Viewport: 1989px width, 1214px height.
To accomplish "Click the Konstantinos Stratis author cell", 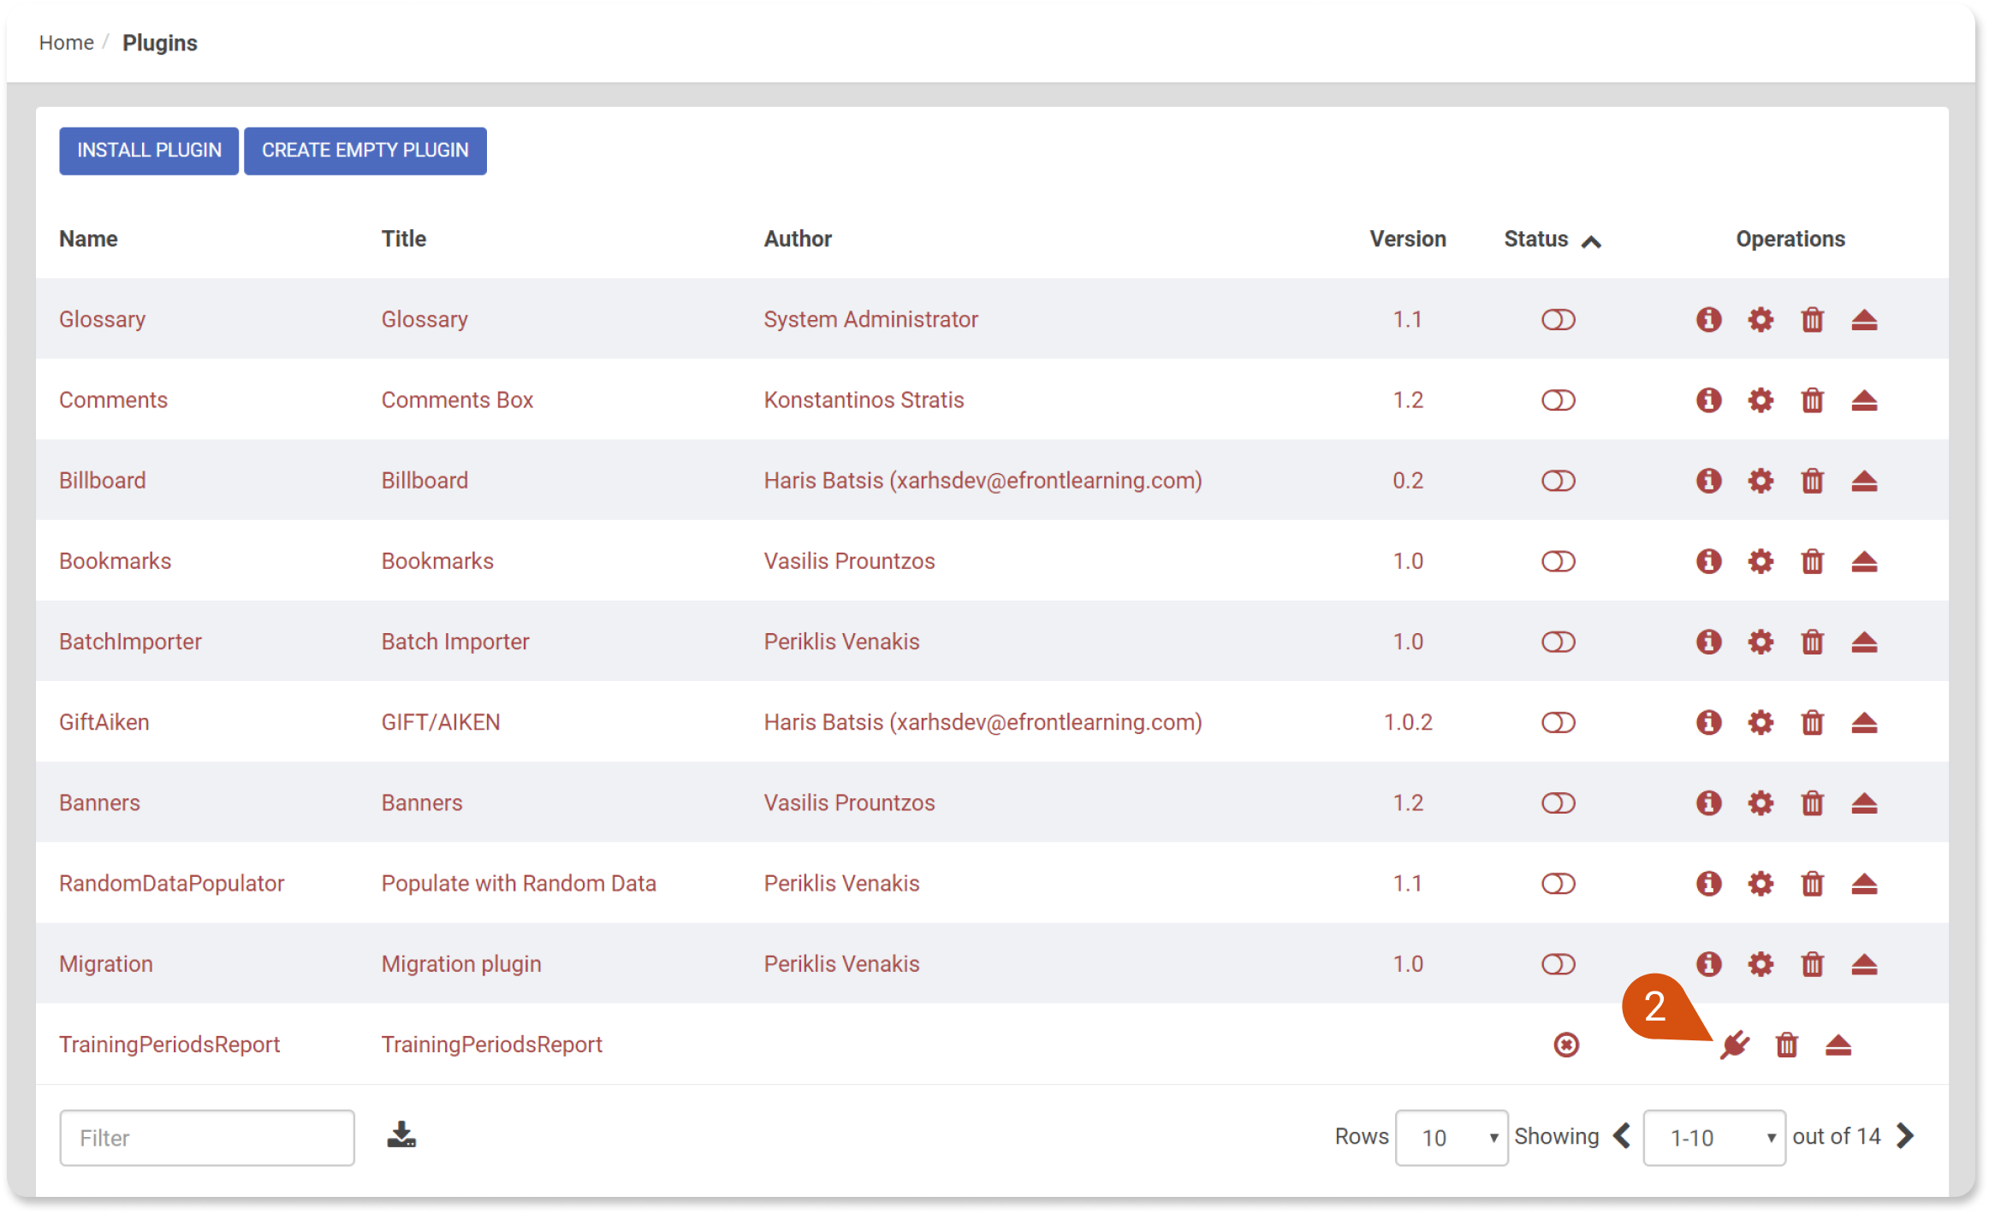I will point(864,400).
